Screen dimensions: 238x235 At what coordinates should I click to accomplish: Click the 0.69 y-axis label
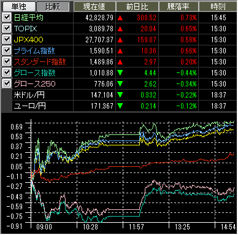(x=17, y=127)
